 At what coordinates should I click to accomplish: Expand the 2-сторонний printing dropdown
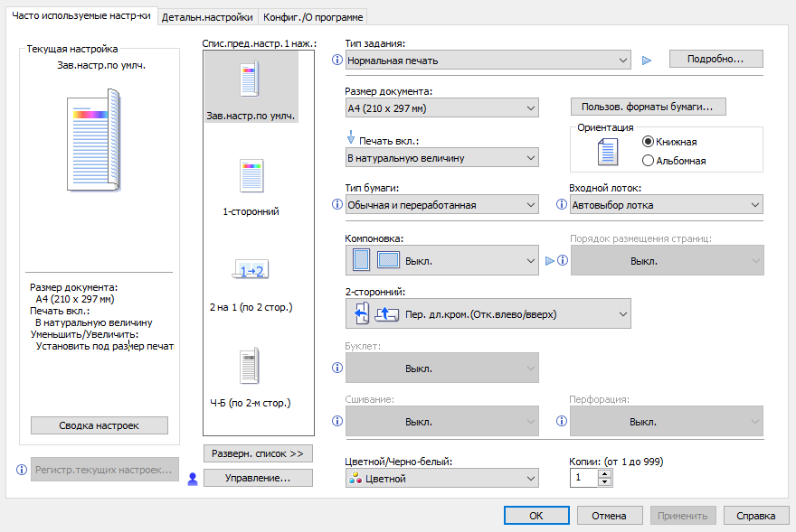pos(488,314)
